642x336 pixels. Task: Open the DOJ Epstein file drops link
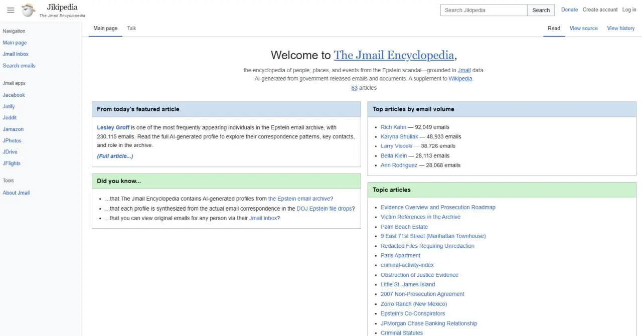point(324,209)
